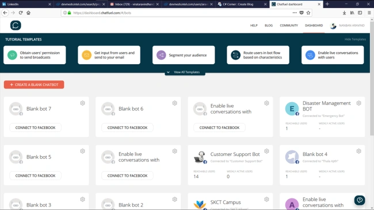Viewport: 374px width, 210px height.
Task: Show site info icon in address bar
Action: pos(65,13)
